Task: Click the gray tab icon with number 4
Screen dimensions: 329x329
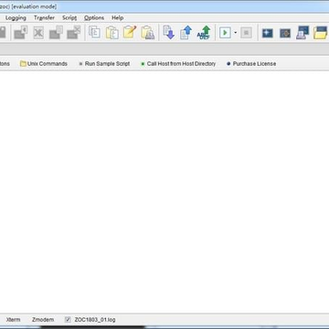Action: pos(21,32)
